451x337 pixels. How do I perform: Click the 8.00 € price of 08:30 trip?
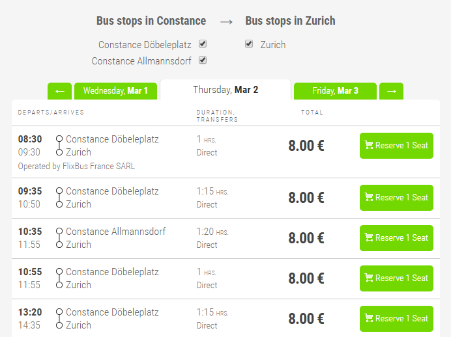(306, 146)
